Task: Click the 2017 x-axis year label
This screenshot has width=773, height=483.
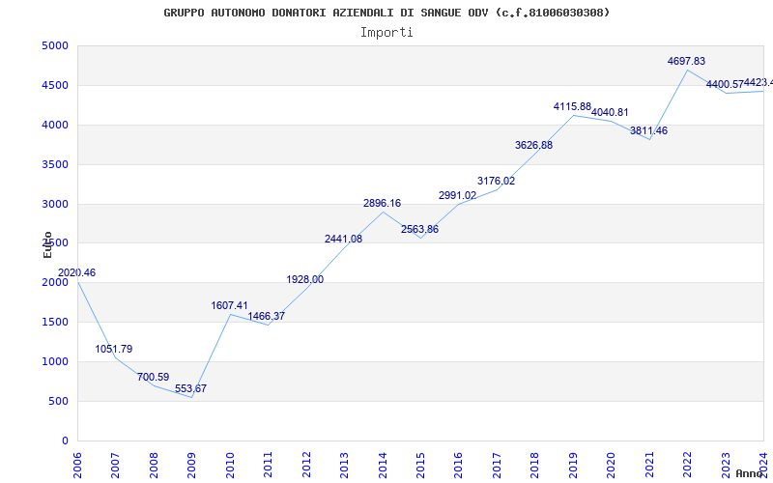Action: click(497, 465)
